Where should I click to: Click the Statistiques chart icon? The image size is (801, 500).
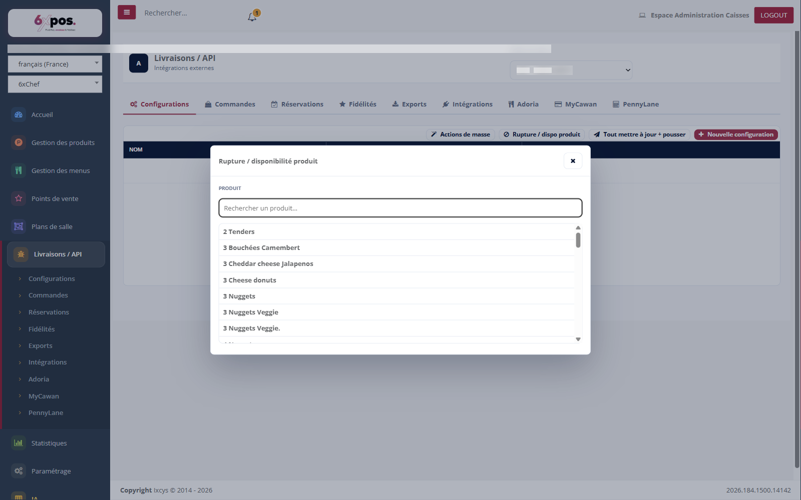(x=19, y=443)
